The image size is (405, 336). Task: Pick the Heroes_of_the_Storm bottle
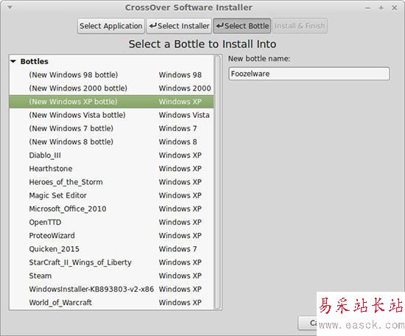[x=112, y=182]
